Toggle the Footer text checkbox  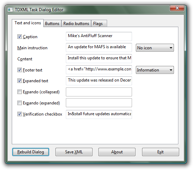click(19, 70)
